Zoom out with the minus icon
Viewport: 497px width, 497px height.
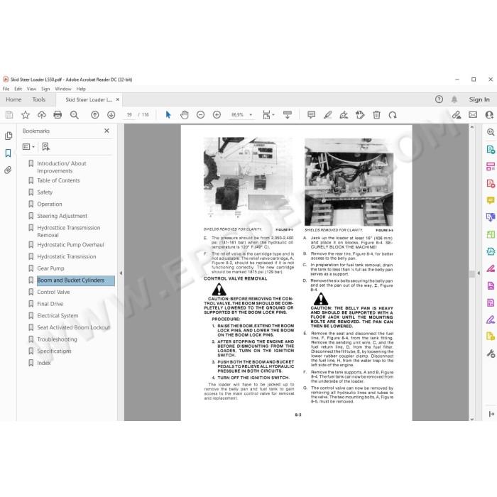200,115
